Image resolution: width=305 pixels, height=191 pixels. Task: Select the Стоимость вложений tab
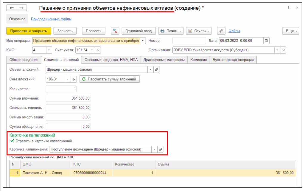(x=61, y=60)
